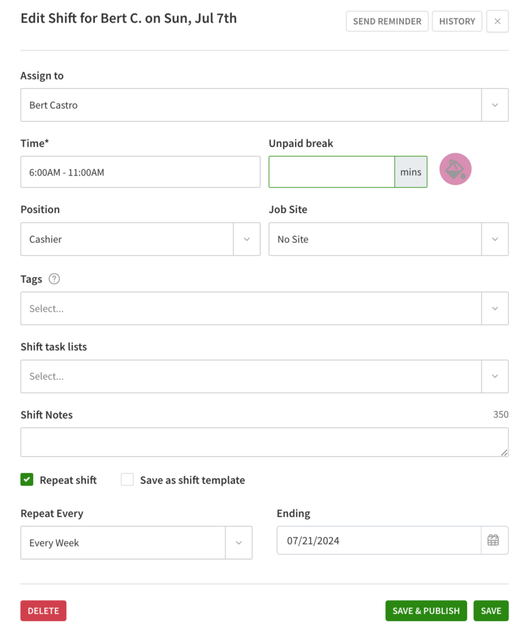Viewport: 526px width, 640px height.
Task: Expand the Position dropdown showing Cashier
Action: click(x=246, y=239)
